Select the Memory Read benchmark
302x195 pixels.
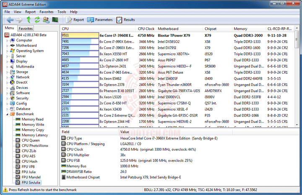point(32,120)
